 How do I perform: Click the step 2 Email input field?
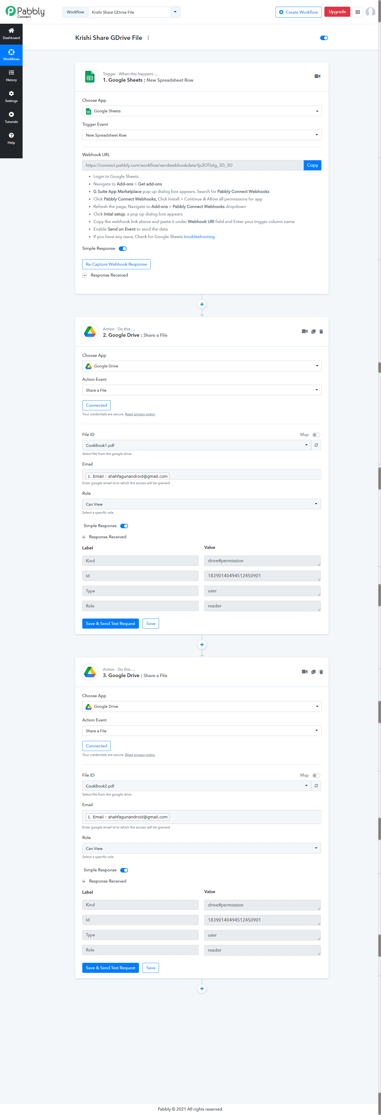tap(202, 475)
